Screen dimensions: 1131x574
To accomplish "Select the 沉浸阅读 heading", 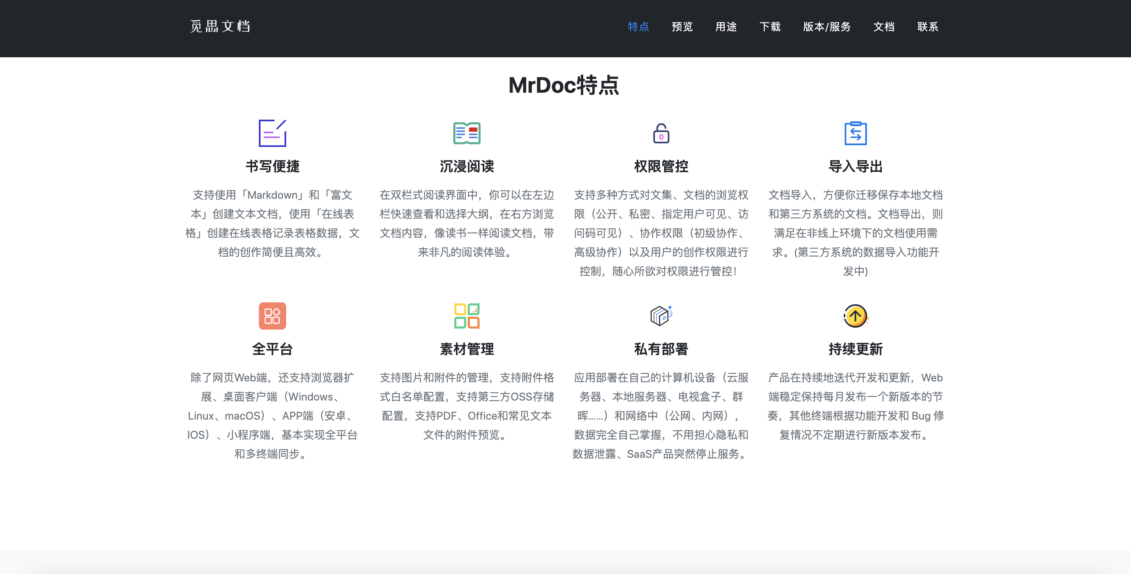I will pyautogui.click(x=467, y=166).
